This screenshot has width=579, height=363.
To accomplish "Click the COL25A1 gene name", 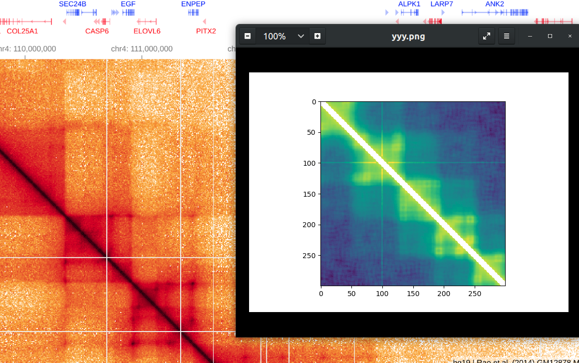I will [22, 31].
